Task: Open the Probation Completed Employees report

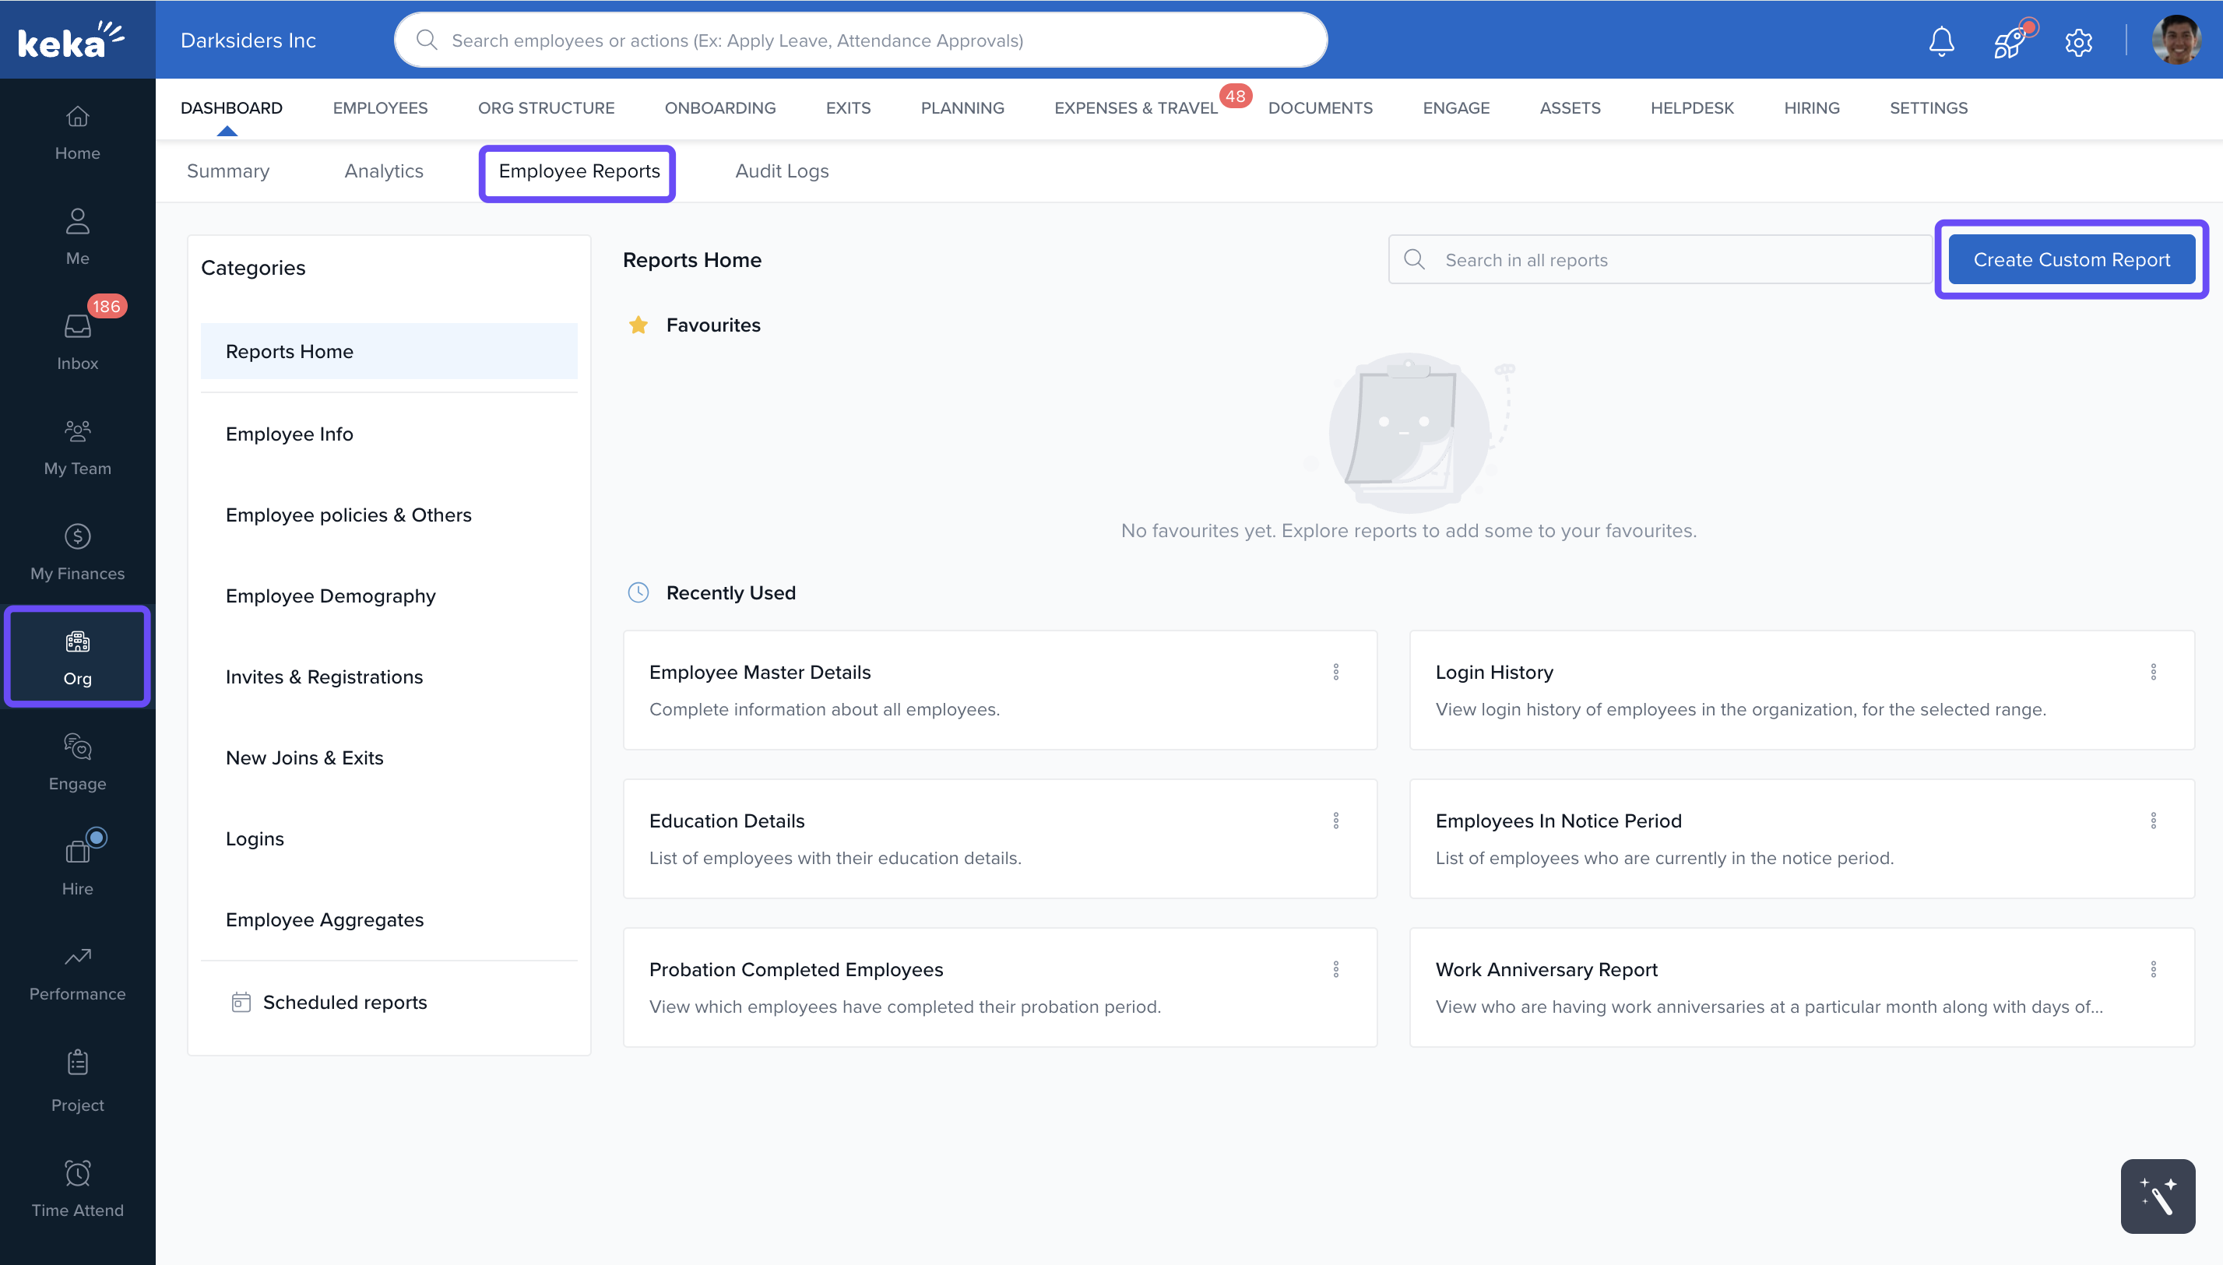Action: click(x=795, y=970)
